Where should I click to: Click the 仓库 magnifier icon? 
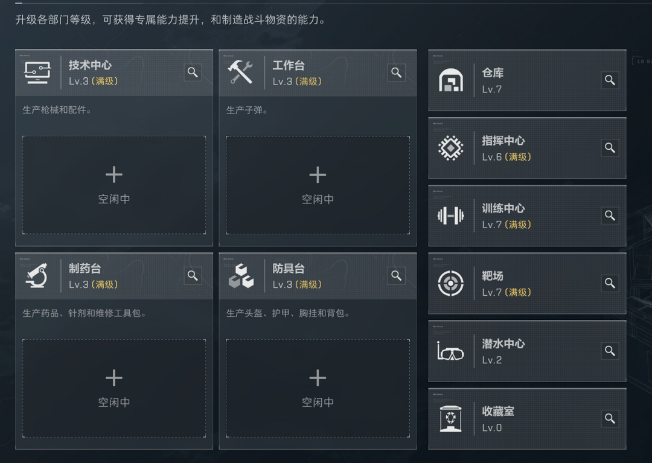pos(610,80)
